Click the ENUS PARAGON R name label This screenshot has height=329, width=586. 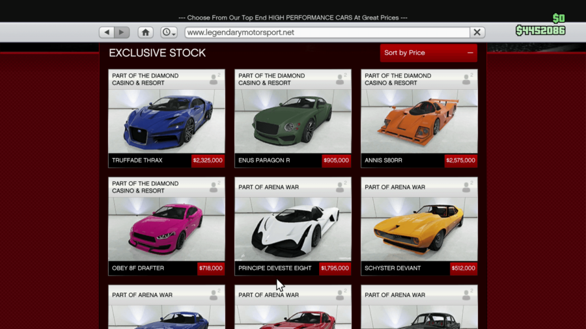click(x=264, y=161)
